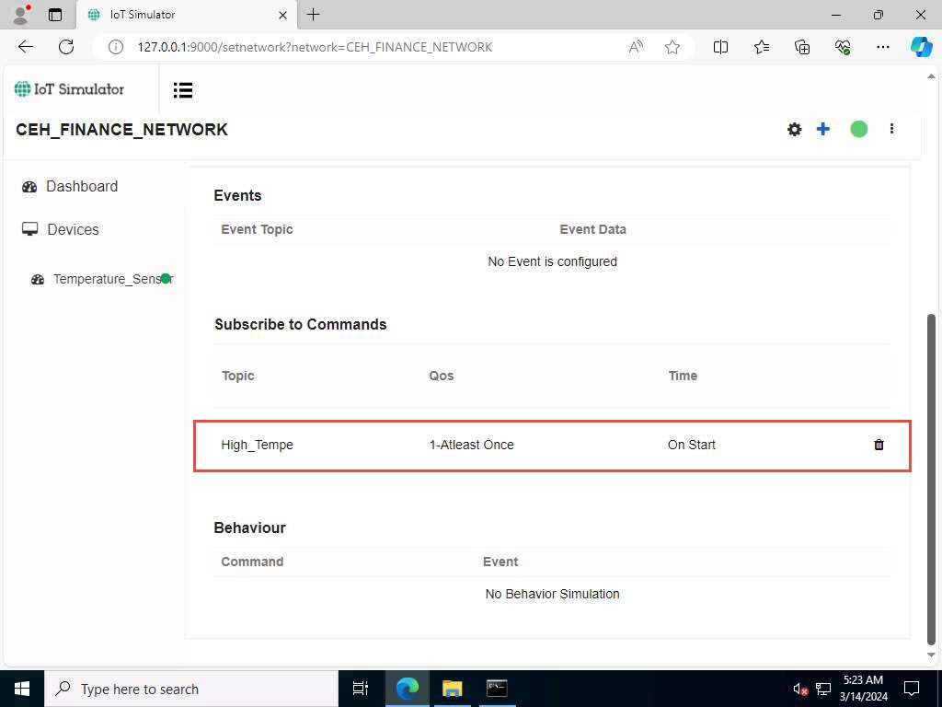
Task: Click the Event Data column header
Action: [x=593, y=229]
